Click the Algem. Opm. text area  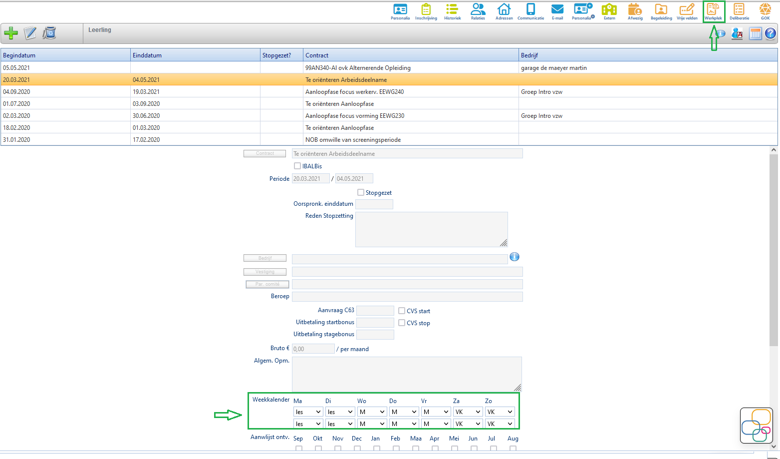407,374
